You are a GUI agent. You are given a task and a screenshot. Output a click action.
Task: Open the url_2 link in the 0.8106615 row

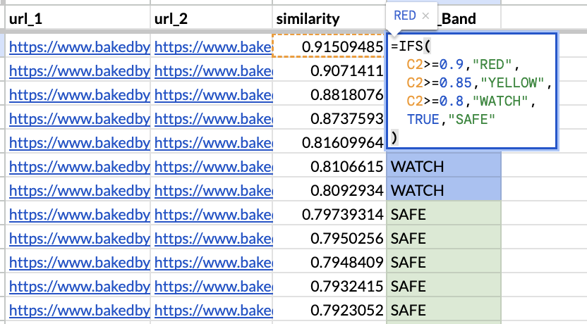coord(213,166)
